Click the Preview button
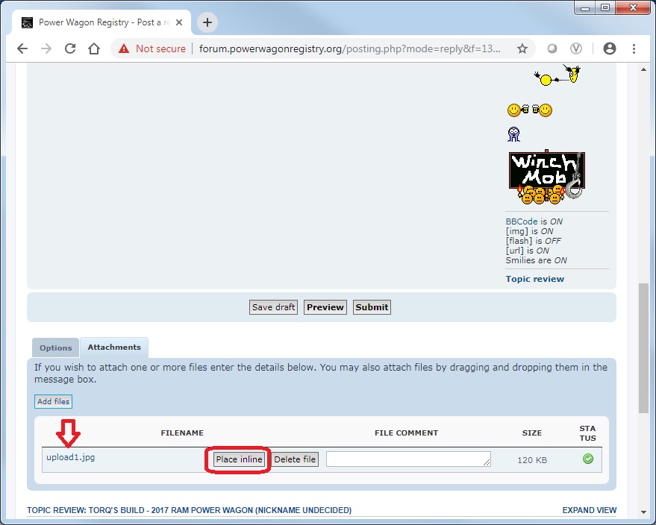The image size is (656, 525). (325, 307)
